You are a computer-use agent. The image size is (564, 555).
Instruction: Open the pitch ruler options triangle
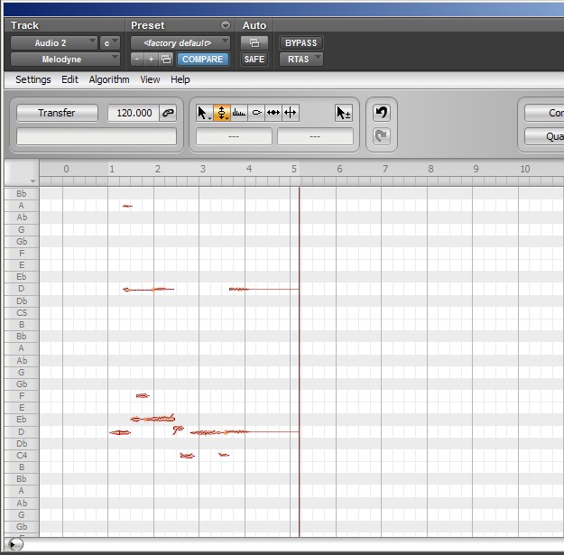[32, 180]
